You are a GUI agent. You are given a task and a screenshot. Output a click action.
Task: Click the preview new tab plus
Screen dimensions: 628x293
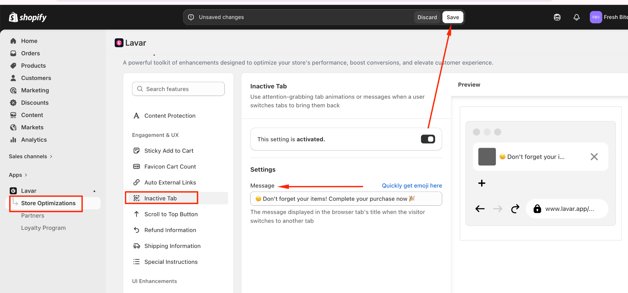[x=482, y=183]
